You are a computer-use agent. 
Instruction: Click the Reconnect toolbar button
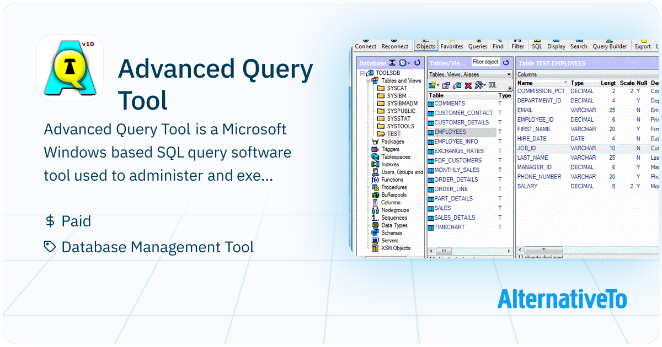[x=395, y=46]
